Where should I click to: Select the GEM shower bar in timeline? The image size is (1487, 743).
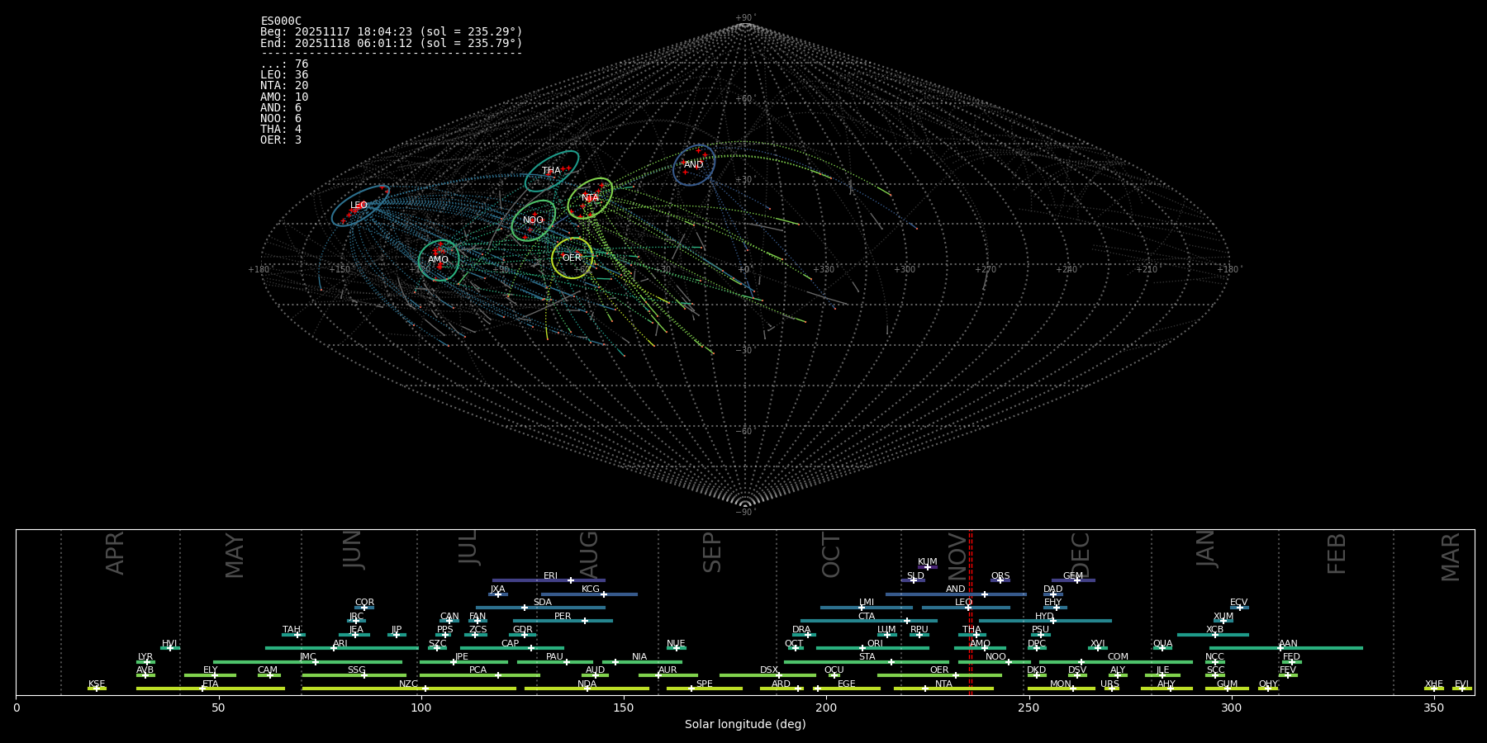click(1072, 580)
